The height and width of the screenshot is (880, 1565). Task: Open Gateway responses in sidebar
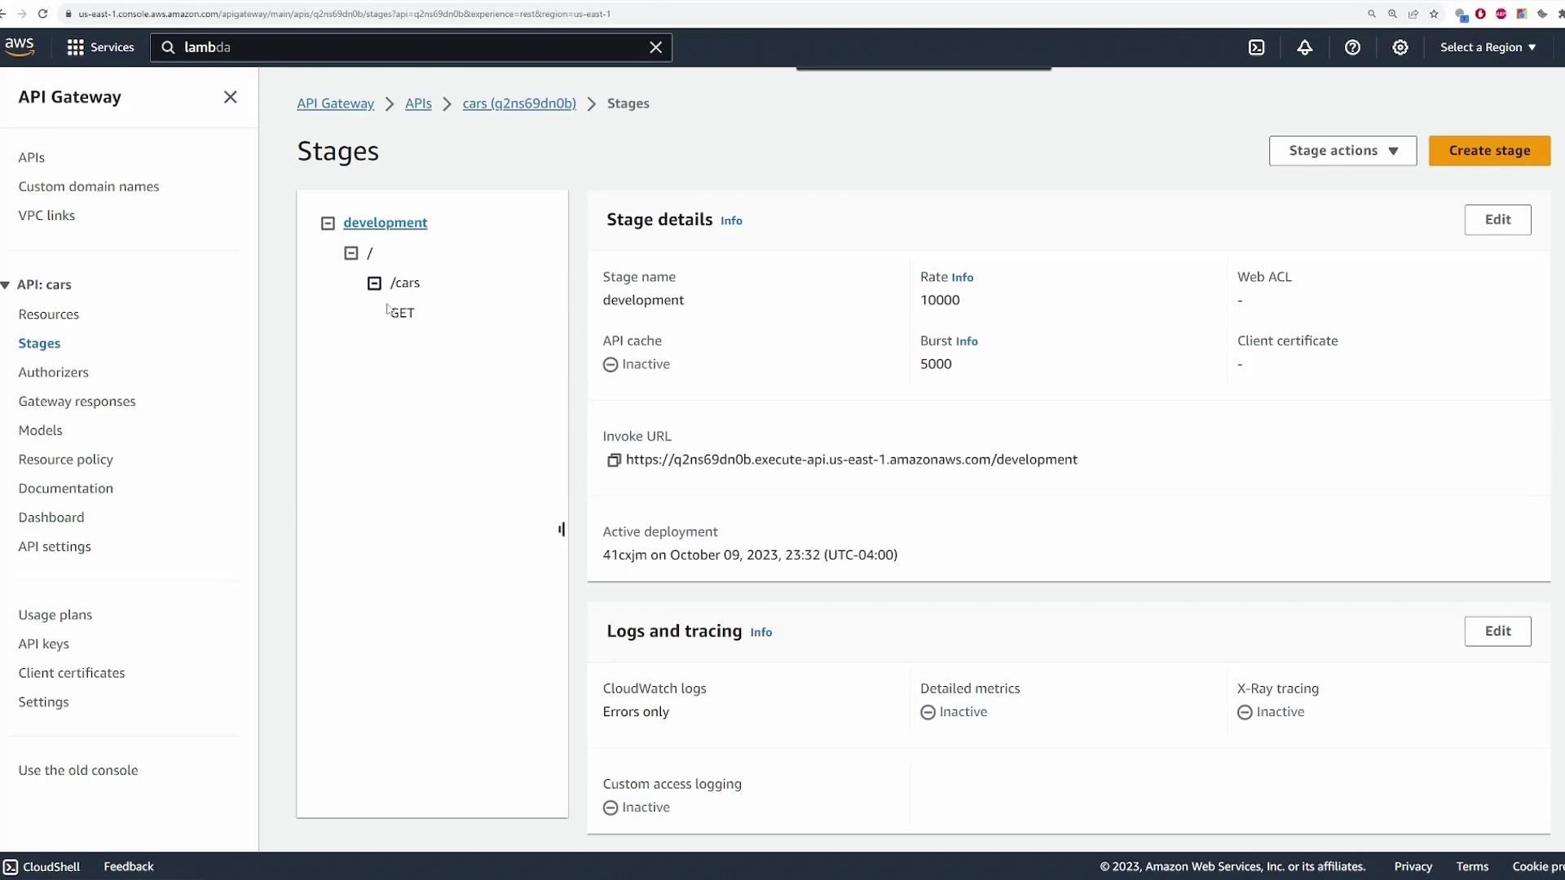point(77,402)
